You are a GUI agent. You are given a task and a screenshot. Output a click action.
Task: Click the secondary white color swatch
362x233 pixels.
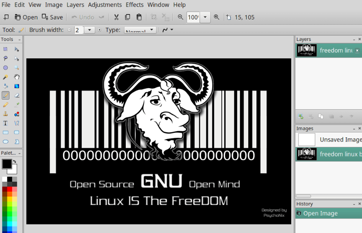pyautogui.click(x=14, y=171)
